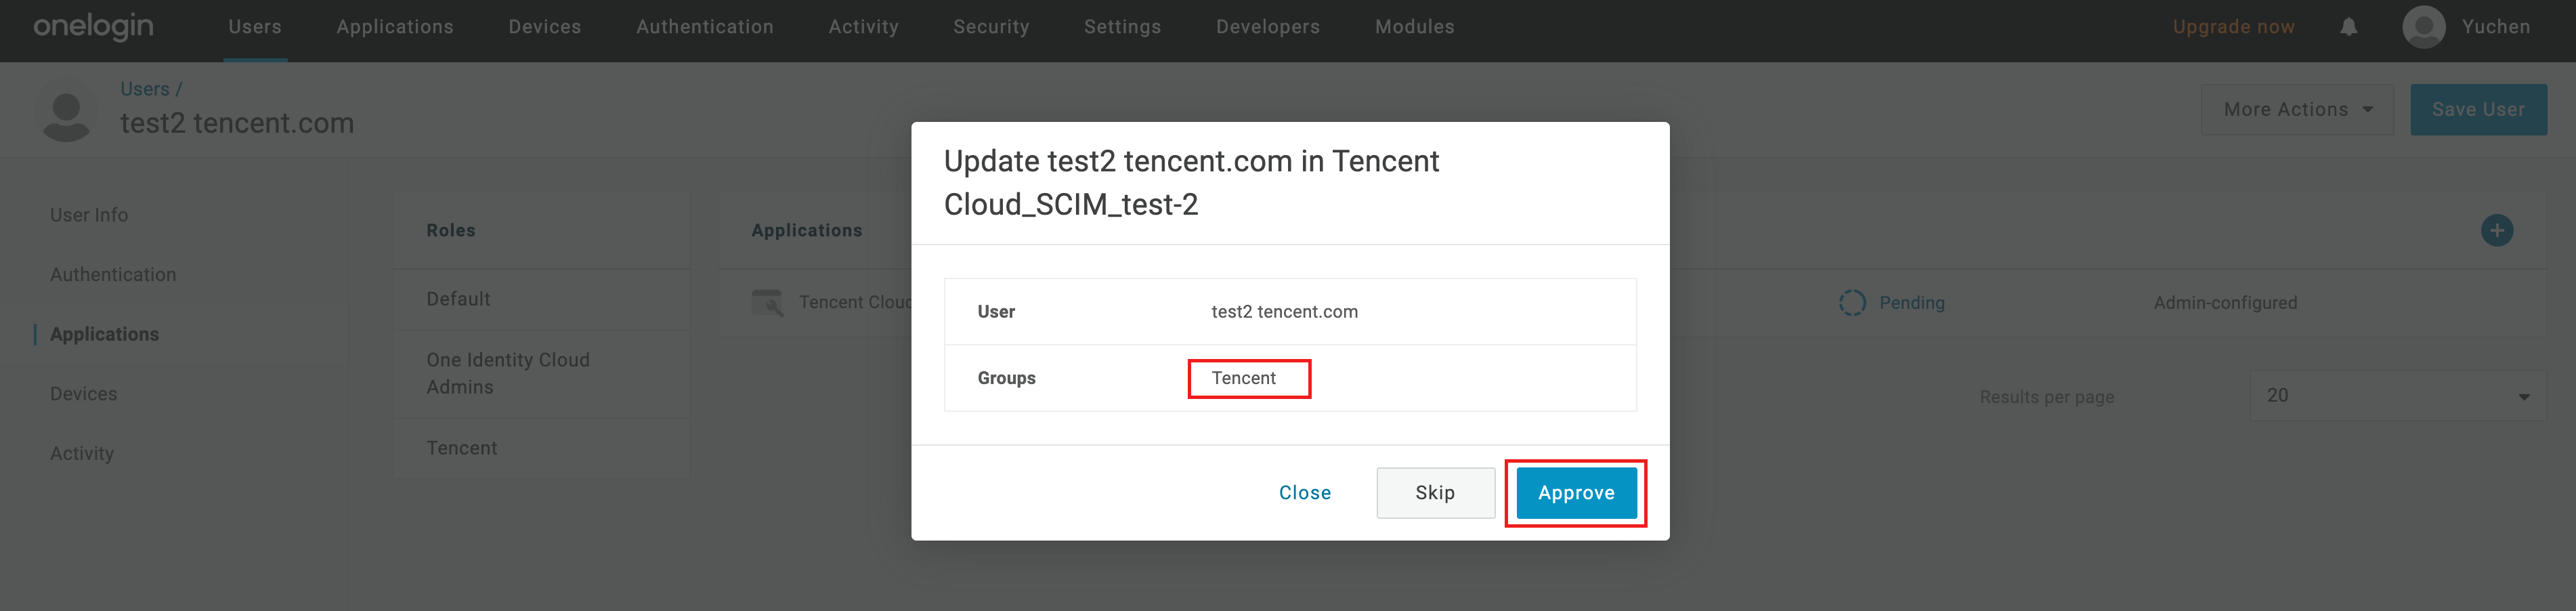Click the Save User button
Viewport: 2576px width, 611px height.
click(2477, 110)
